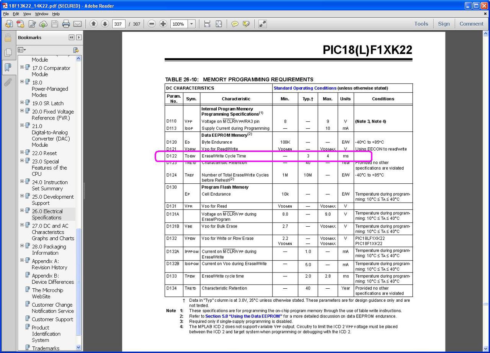Image resolution: width=490 pixels, height=353 pixels.
Task: Open the Product Identification System bookmark
Action: coord(46,334)
